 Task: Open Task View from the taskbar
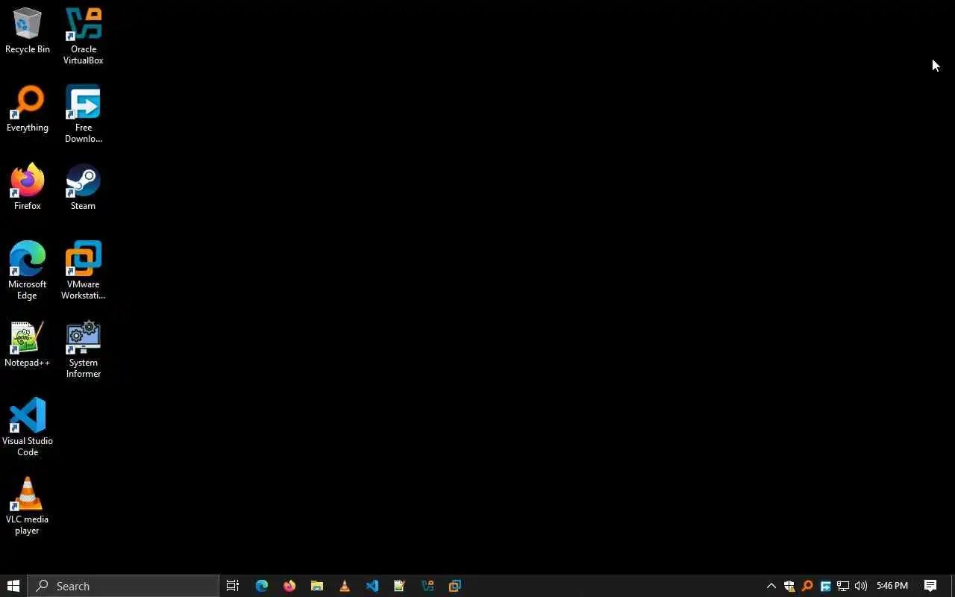pyautogui.click(x=233, y=586)
